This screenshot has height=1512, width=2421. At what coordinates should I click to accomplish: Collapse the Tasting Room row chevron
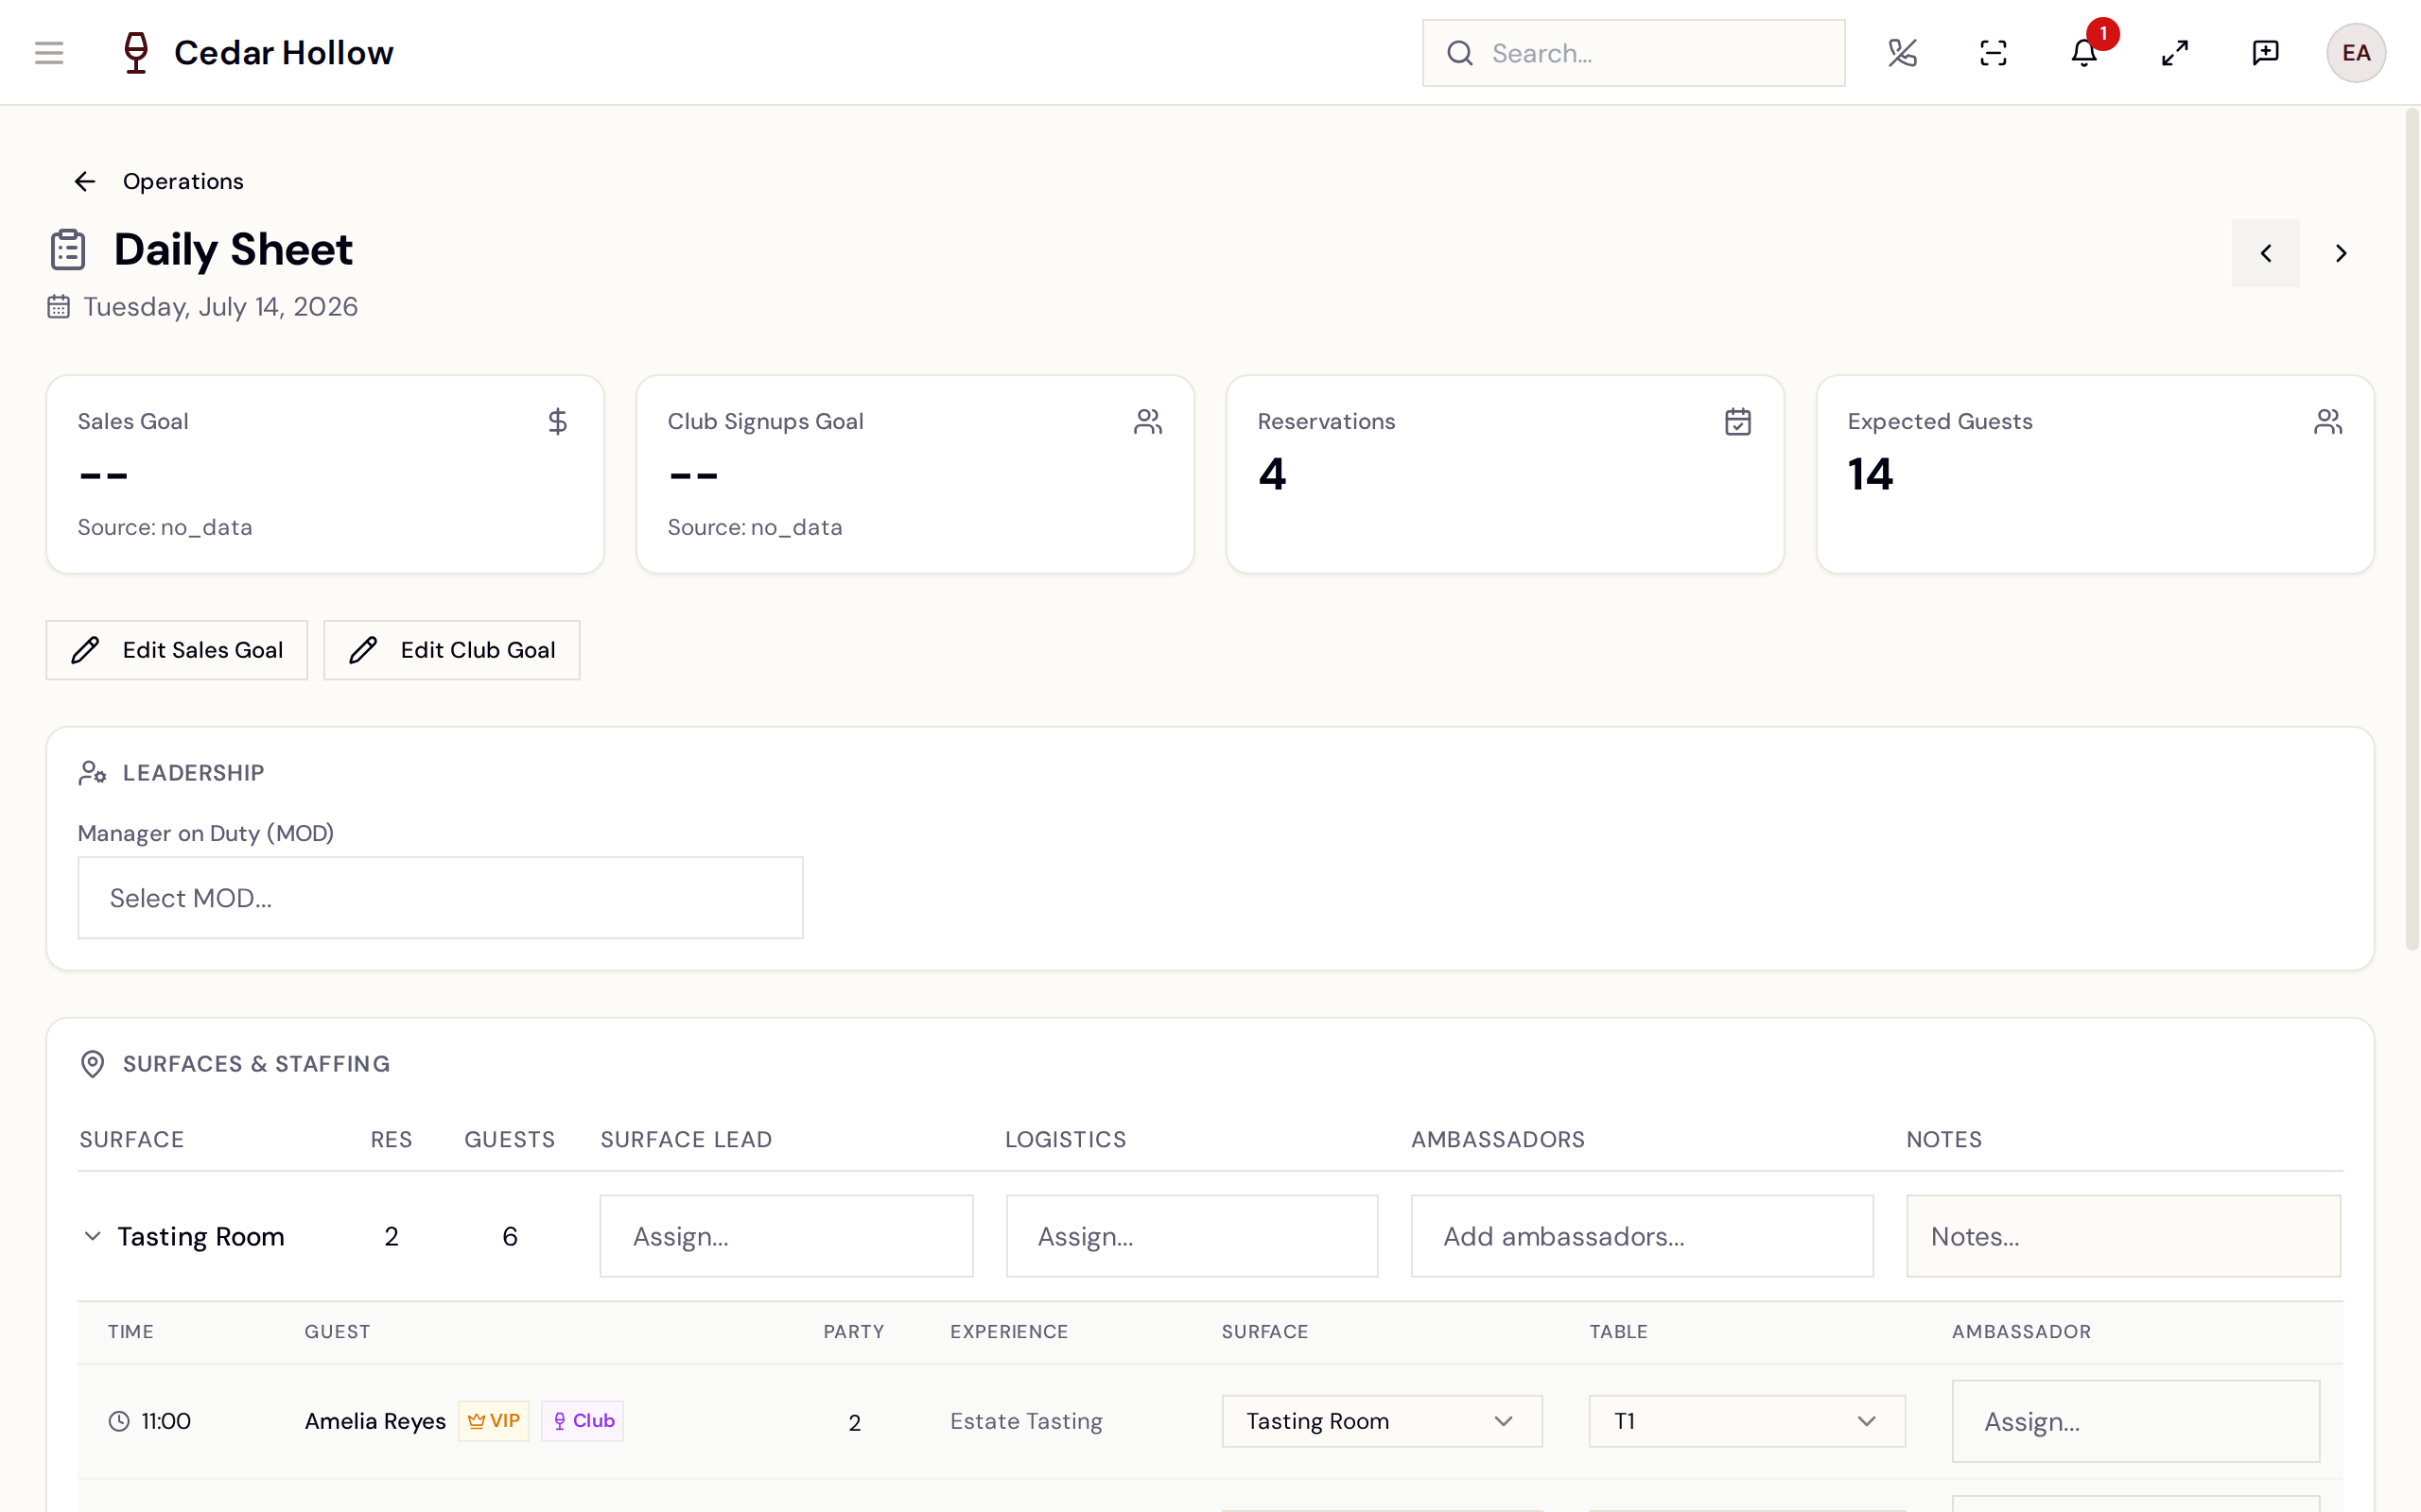click(92, 1236)
